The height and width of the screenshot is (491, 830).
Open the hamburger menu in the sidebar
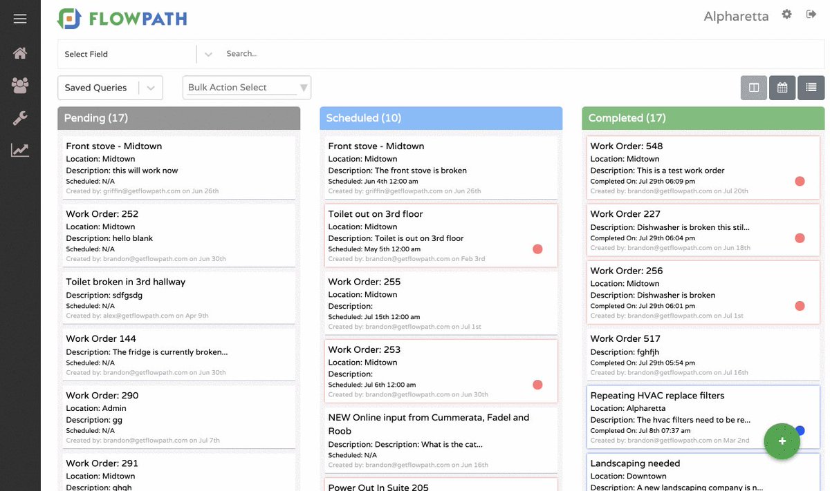tap(20, 19)
